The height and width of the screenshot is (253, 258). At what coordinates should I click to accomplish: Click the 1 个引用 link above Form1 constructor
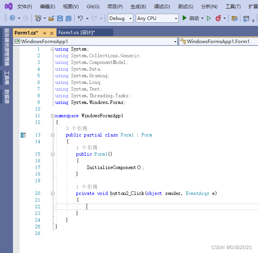click(x=87, y=147)
